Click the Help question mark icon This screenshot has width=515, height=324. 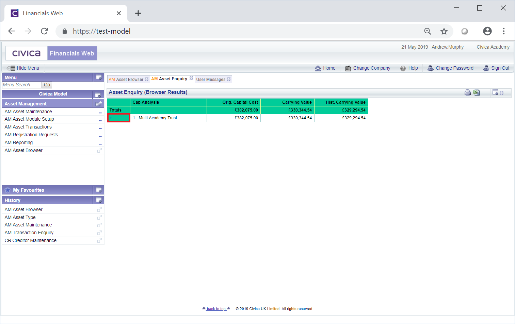[x=403, y=68]
